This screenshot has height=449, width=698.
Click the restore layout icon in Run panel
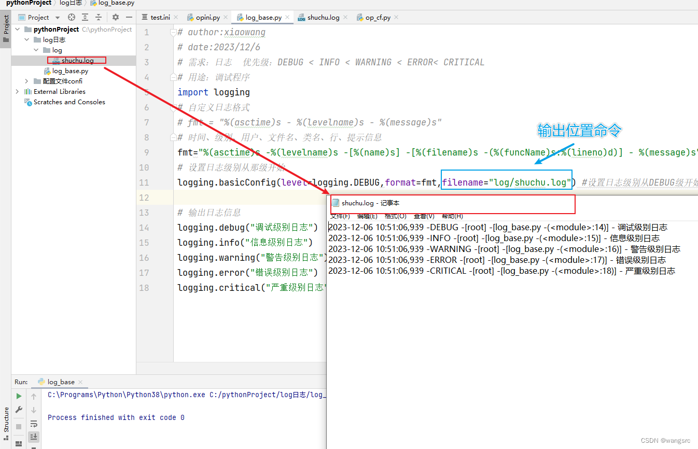[x=19, y=443]
